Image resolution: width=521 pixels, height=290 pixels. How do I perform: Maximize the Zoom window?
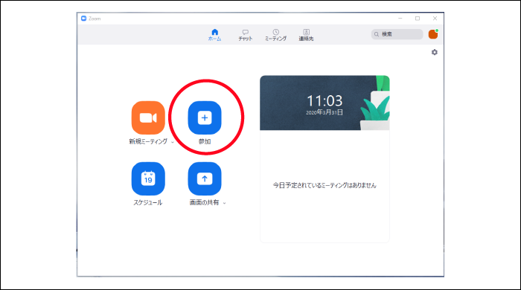pyautogui.click(x=418, y=19)
